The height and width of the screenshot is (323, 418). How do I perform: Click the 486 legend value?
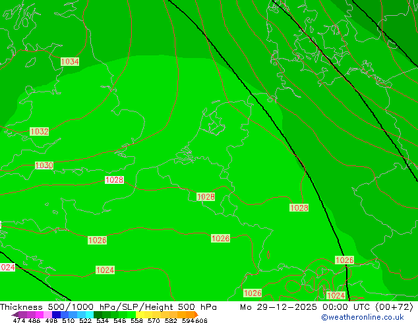34,320
